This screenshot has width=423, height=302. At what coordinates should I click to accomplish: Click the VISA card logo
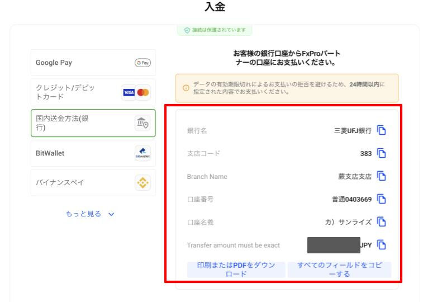coord(129,93)
